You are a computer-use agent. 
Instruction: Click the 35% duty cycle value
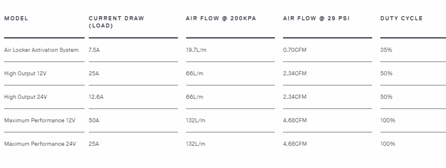point(386,50)
